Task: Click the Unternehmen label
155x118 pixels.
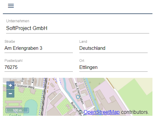Action: [18, 21]
